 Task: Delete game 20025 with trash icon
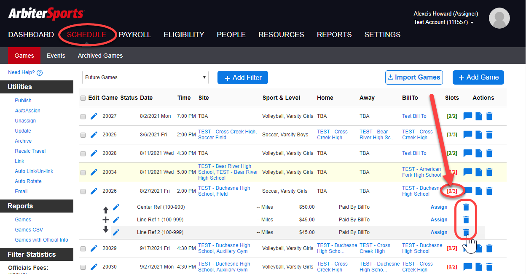pos(489,135)
